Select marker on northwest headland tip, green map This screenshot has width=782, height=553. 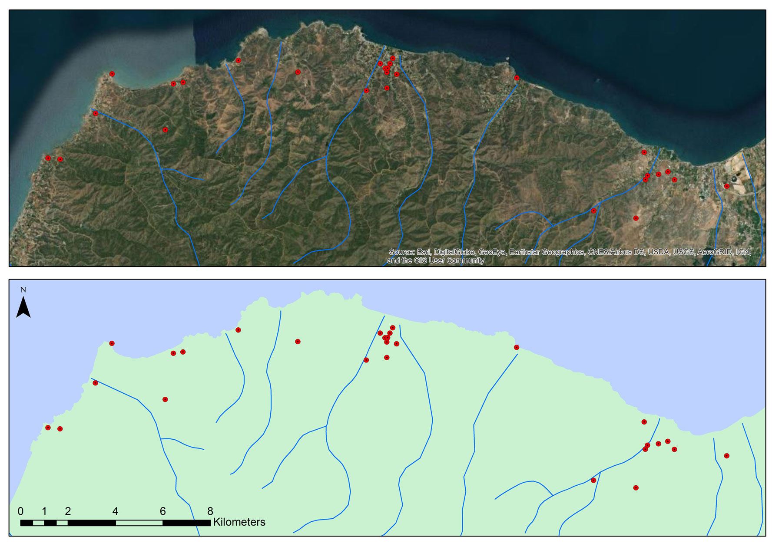pyautogui.click(x=112, y=343)
